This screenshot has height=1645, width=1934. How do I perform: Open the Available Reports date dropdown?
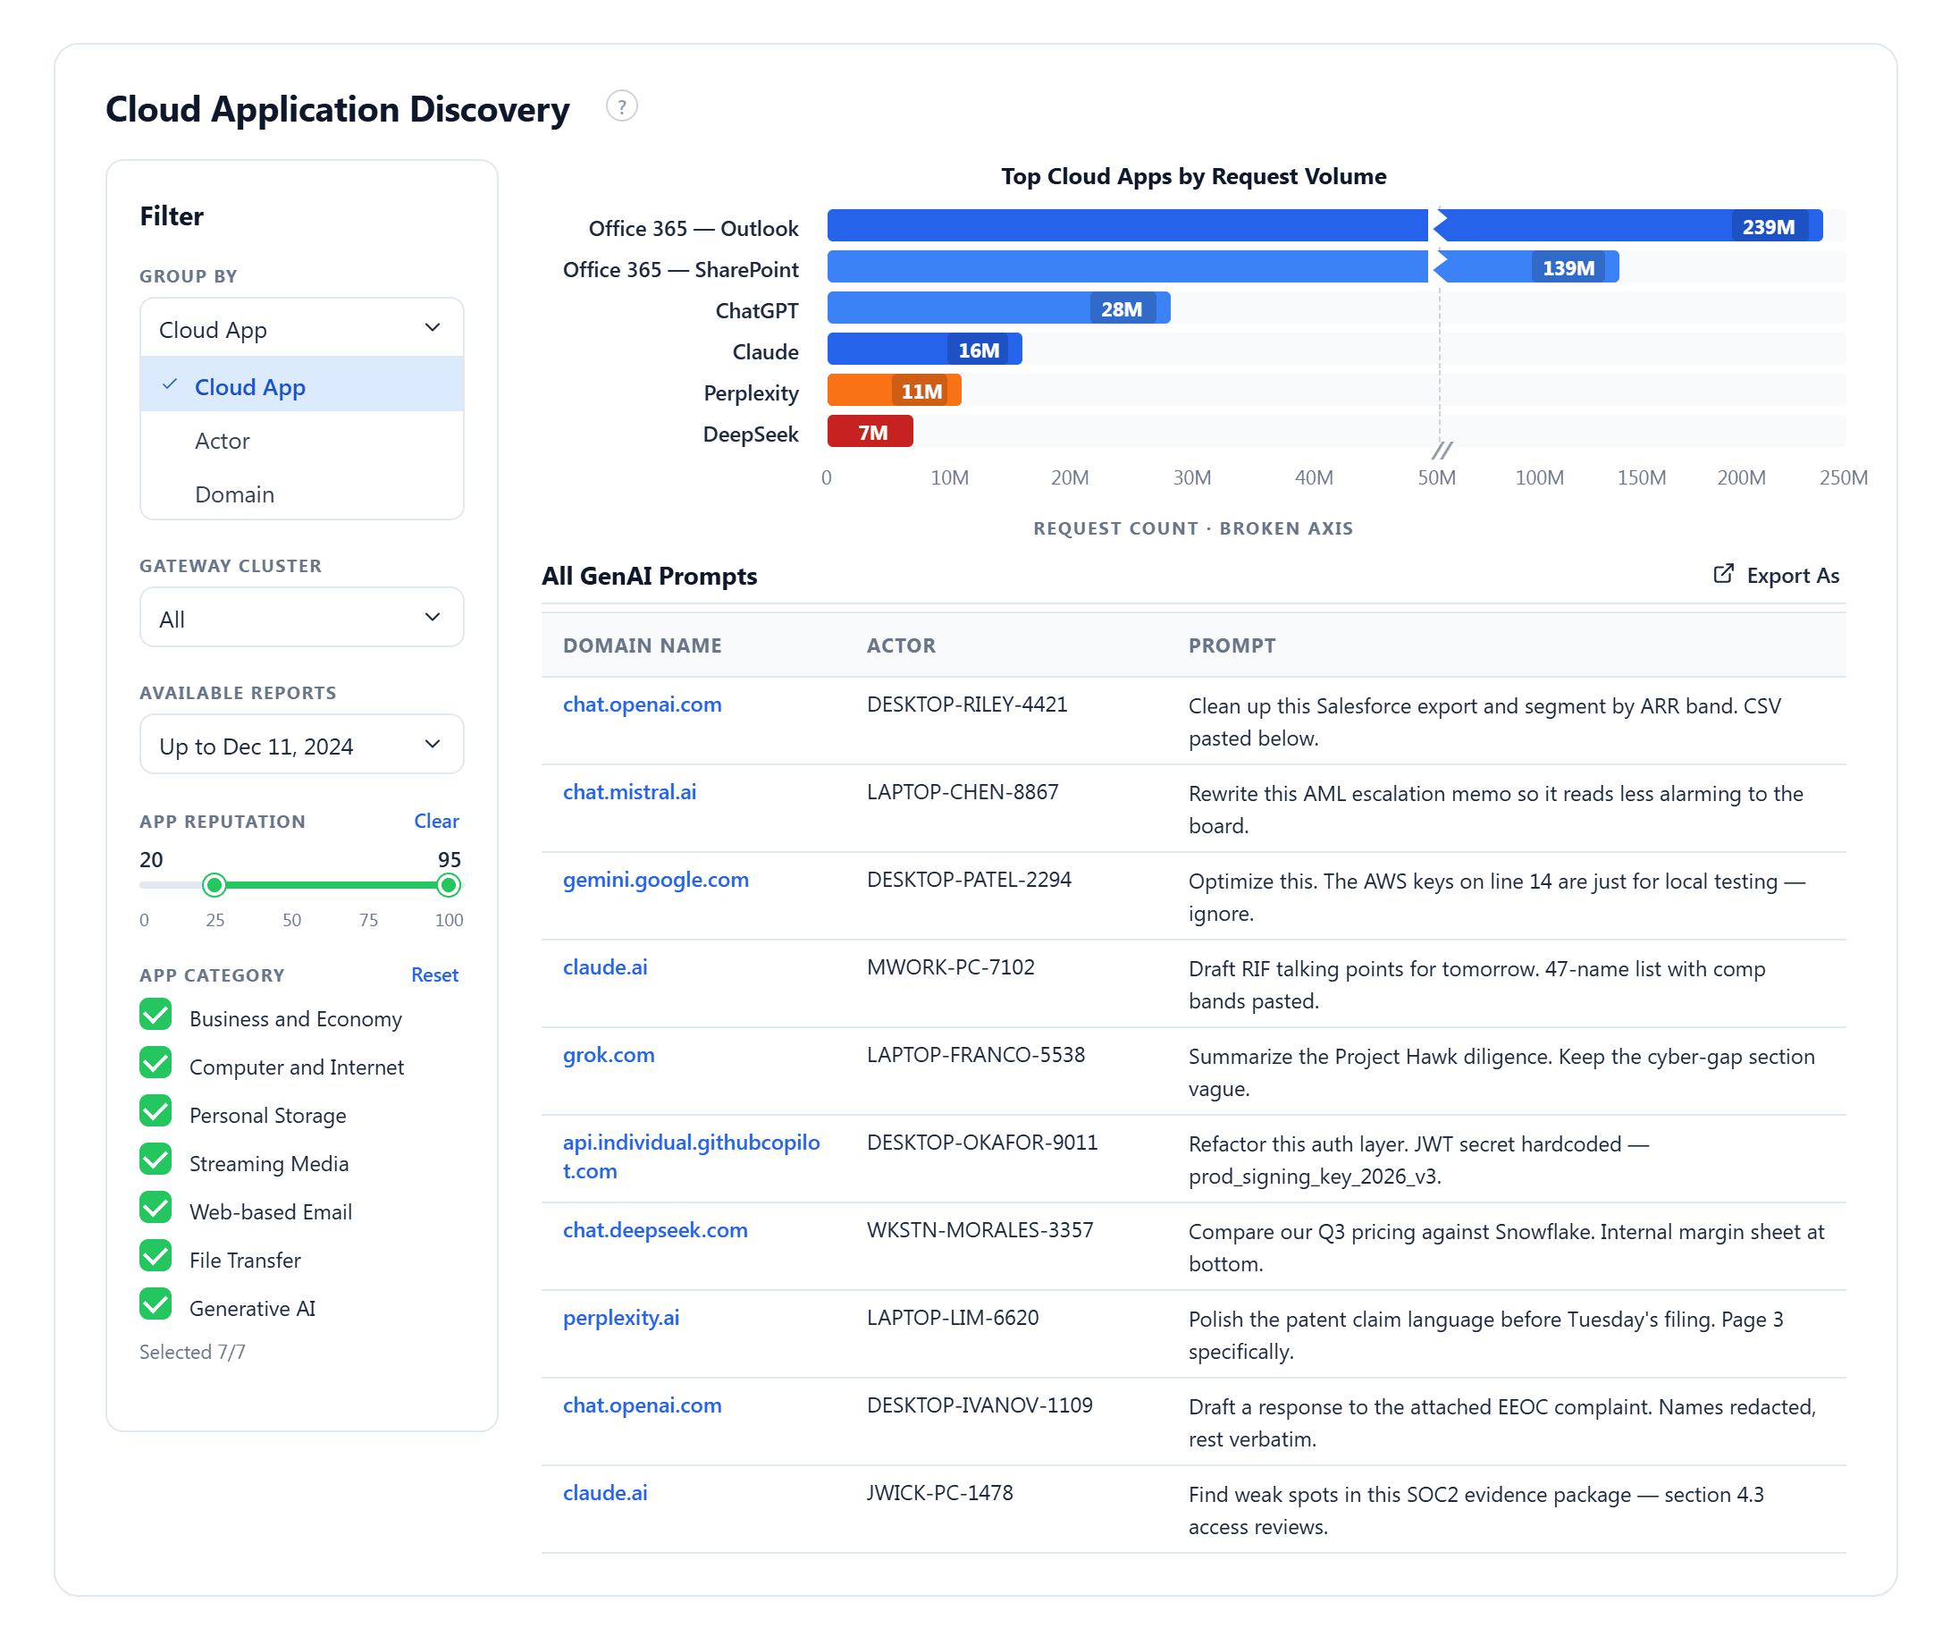pyautogui.click(x=301, y=744)
